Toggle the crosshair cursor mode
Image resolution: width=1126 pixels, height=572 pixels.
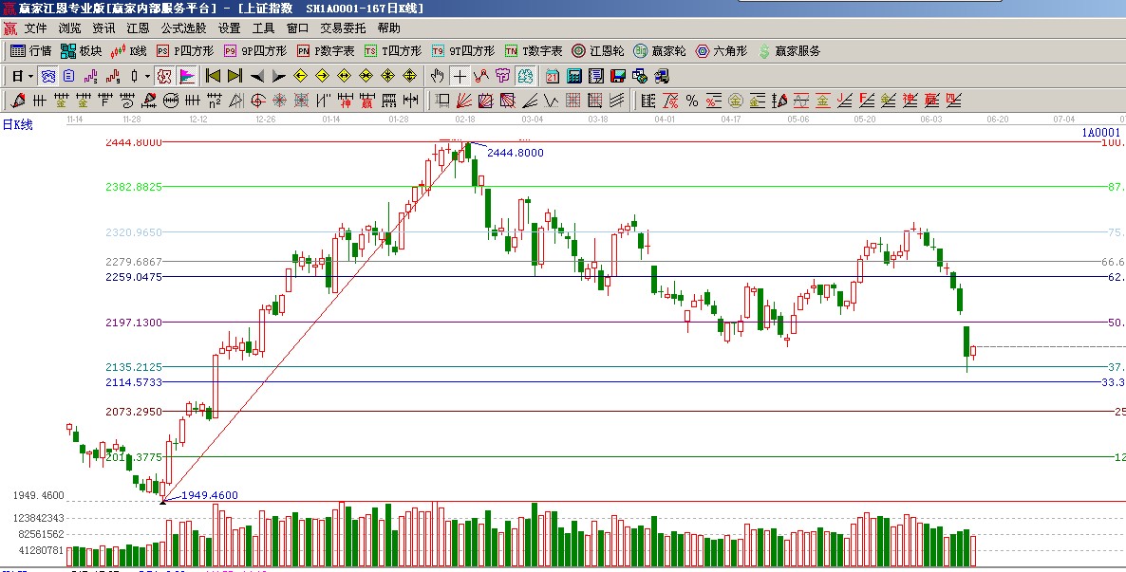tap(460, 76)
